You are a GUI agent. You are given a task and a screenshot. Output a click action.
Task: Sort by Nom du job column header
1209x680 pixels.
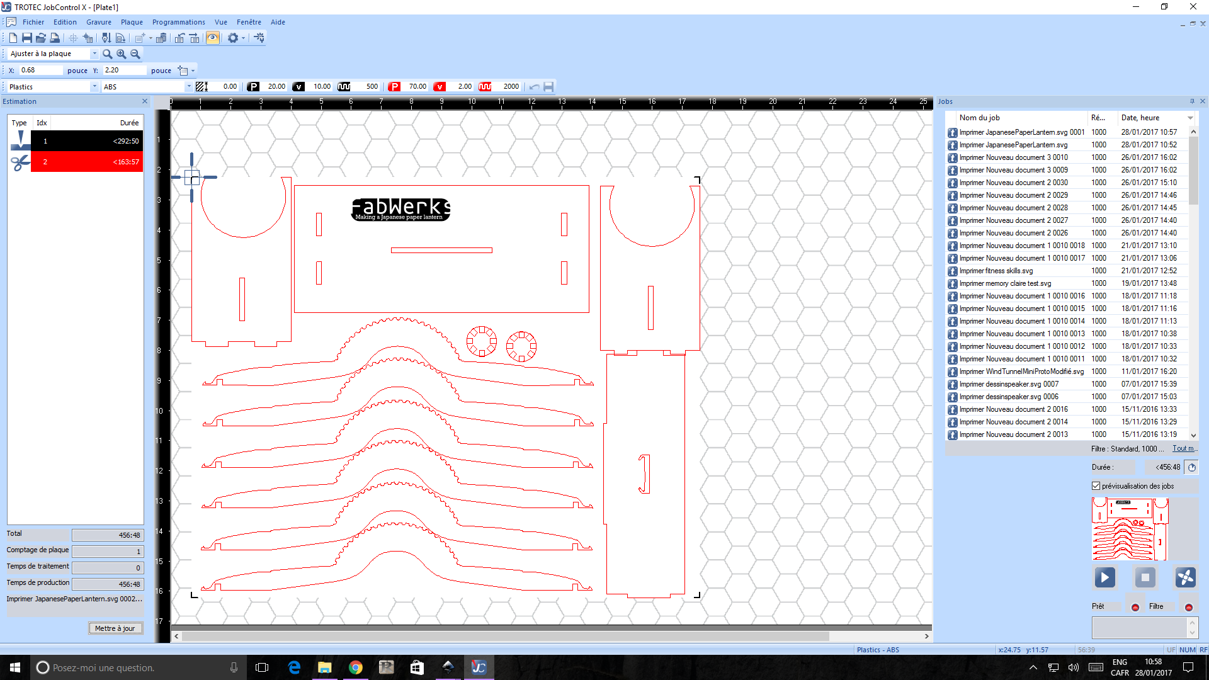(x=1023, y=118)
